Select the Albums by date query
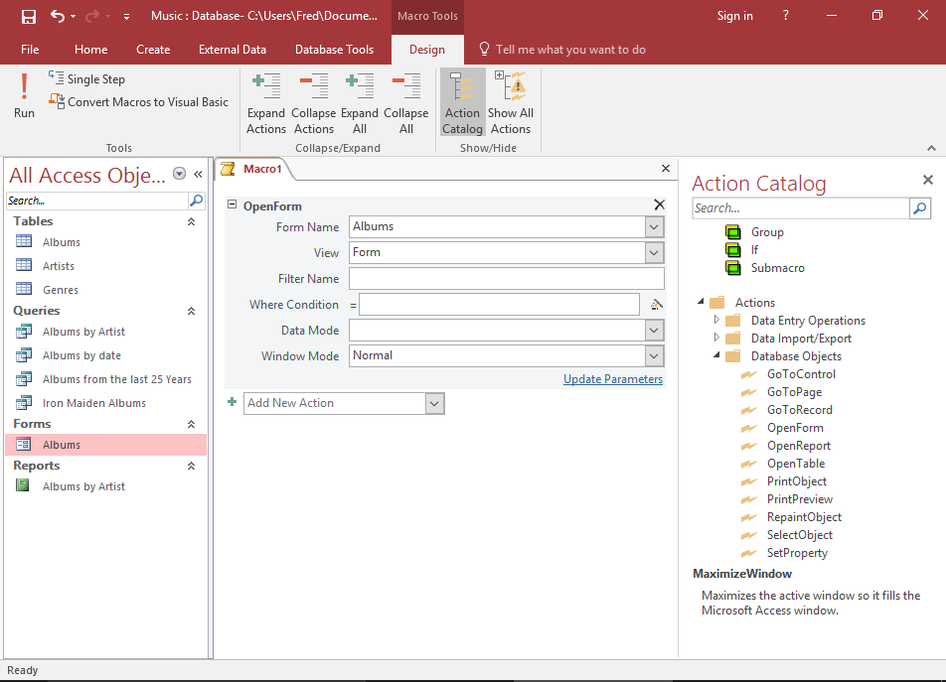This screenshot has height=682, width=946. point(81,355)
